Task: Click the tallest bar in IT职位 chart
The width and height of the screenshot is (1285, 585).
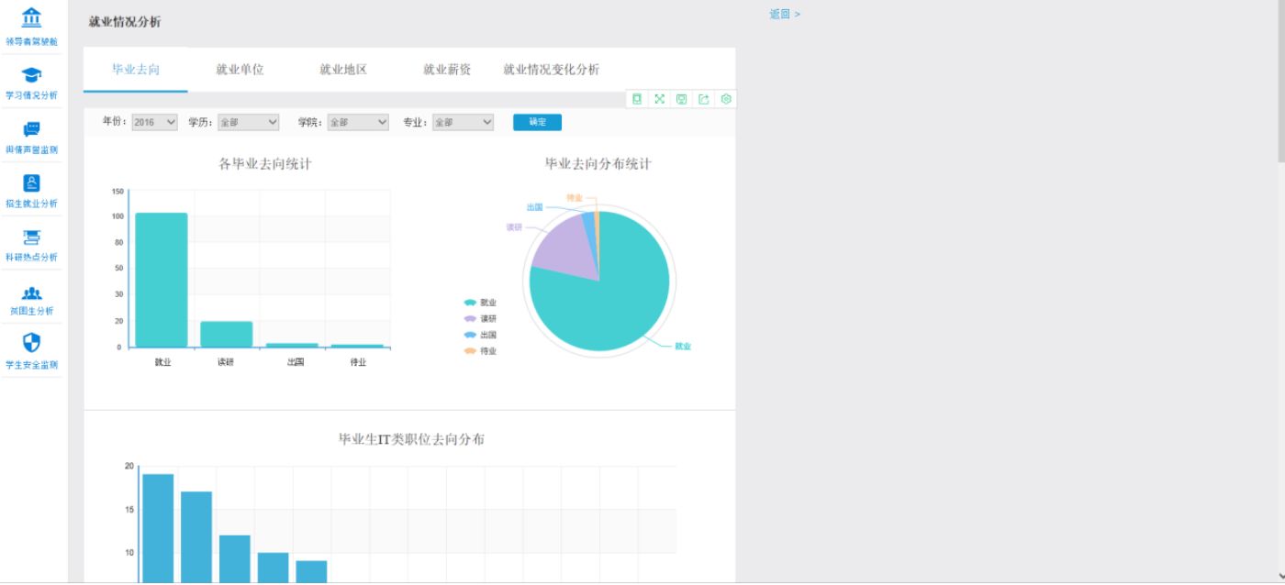Action: [158, 527]
